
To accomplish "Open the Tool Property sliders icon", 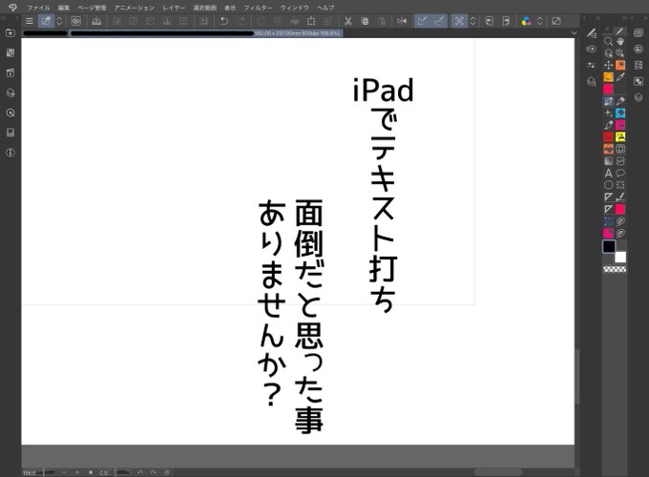I will [592, 66].
